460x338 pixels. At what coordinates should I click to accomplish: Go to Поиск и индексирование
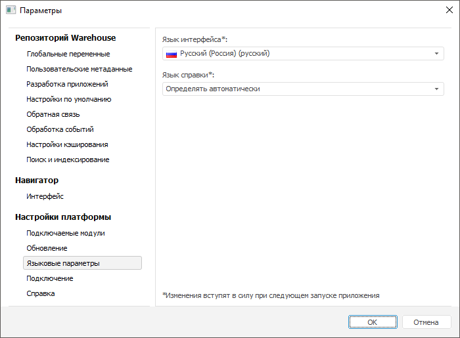[x=68, y=159]
